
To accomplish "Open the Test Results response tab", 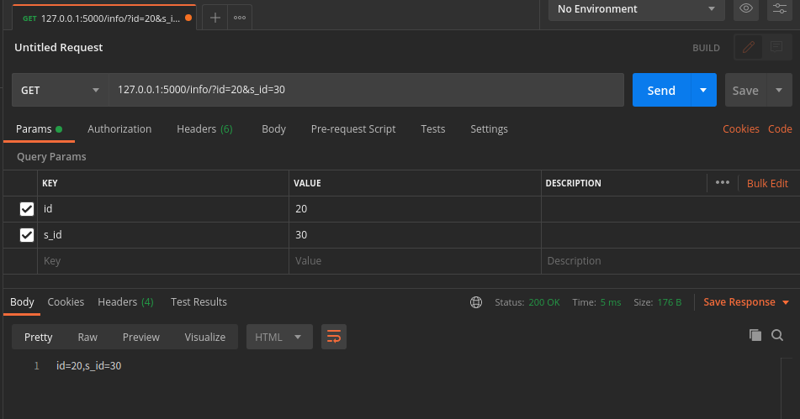I will (x=199, y=302).
